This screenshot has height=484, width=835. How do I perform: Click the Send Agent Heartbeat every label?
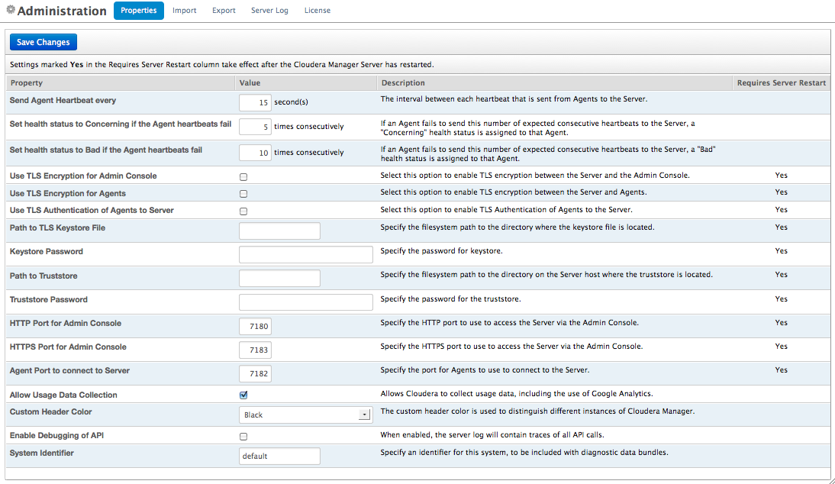(x=63, y=100)
